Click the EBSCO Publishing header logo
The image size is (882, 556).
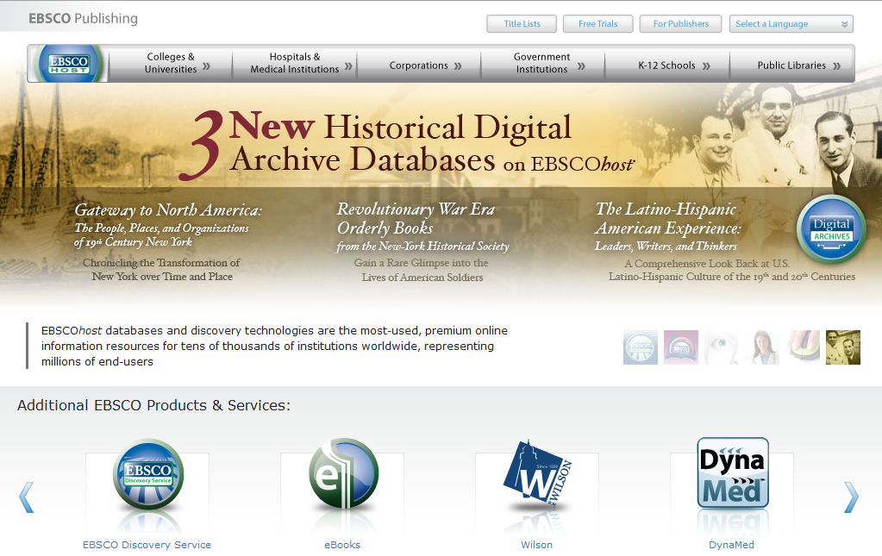[84, 19]
